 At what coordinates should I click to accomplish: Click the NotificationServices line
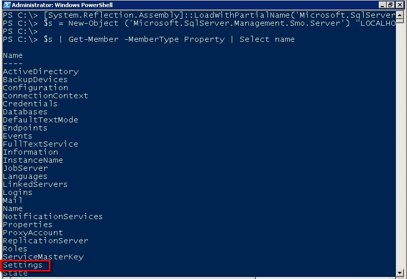(53, 217)
